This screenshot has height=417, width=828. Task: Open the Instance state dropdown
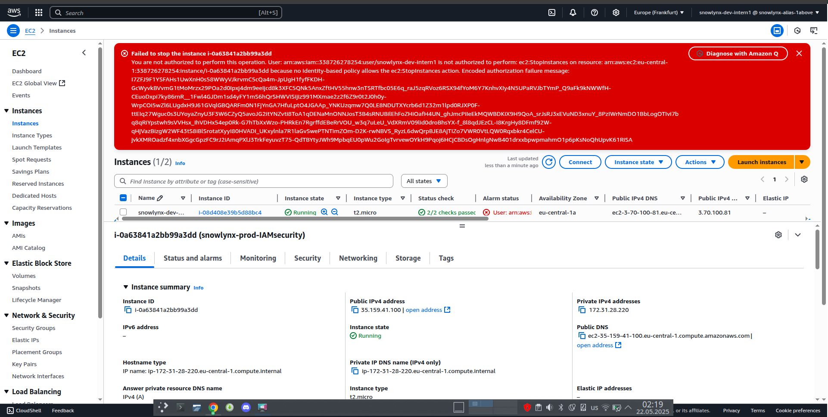[638, 162]
